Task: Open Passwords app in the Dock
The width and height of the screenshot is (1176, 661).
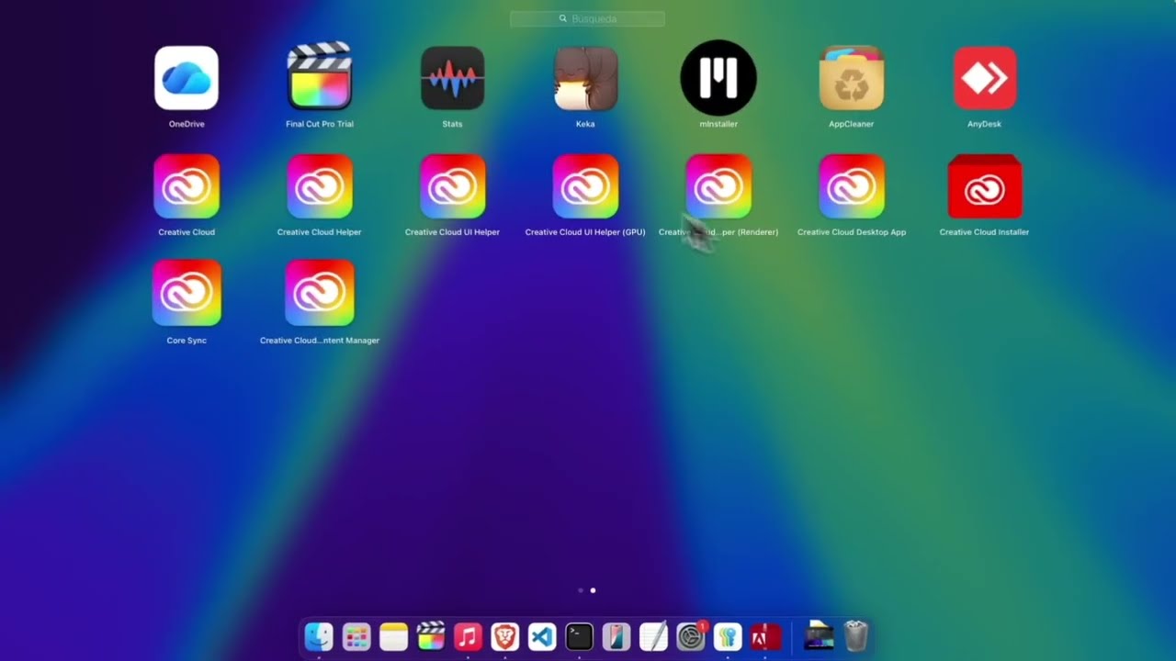Action: click(x=728, y=636)
